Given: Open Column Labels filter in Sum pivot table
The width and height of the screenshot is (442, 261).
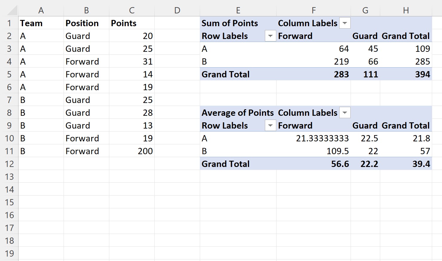Looking at the screenshot, I should coord(345,23).
